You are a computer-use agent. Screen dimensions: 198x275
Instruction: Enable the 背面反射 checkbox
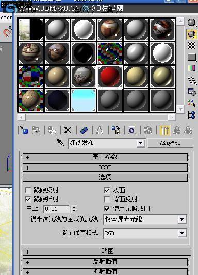107,199
